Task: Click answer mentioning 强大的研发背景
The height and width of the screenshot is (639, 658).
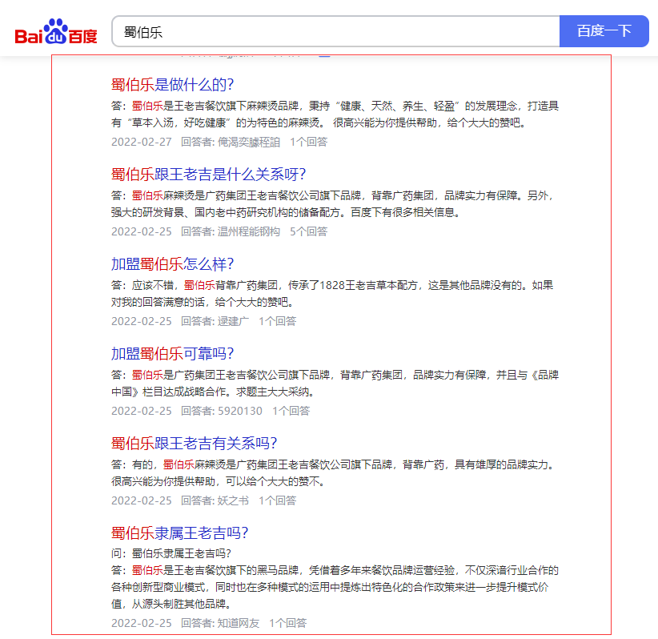Action: pos(333,204)
